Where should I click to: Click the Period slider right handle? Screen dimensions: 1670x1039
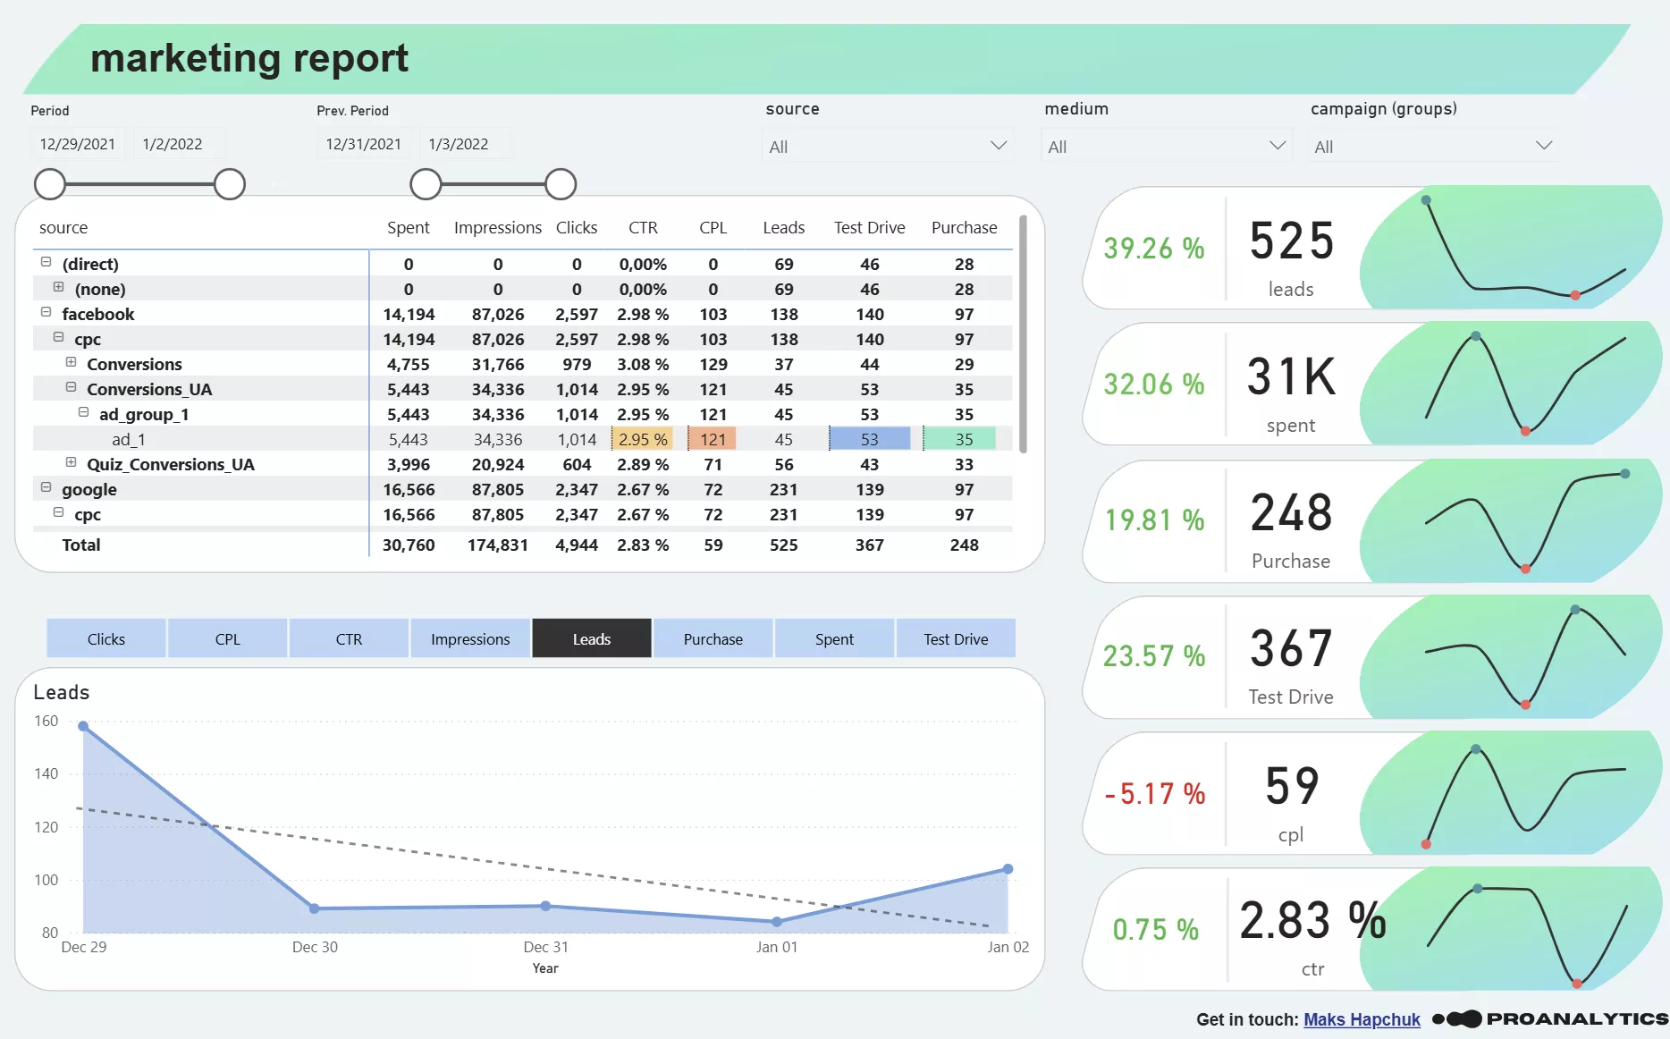click(x=230, y=184)
